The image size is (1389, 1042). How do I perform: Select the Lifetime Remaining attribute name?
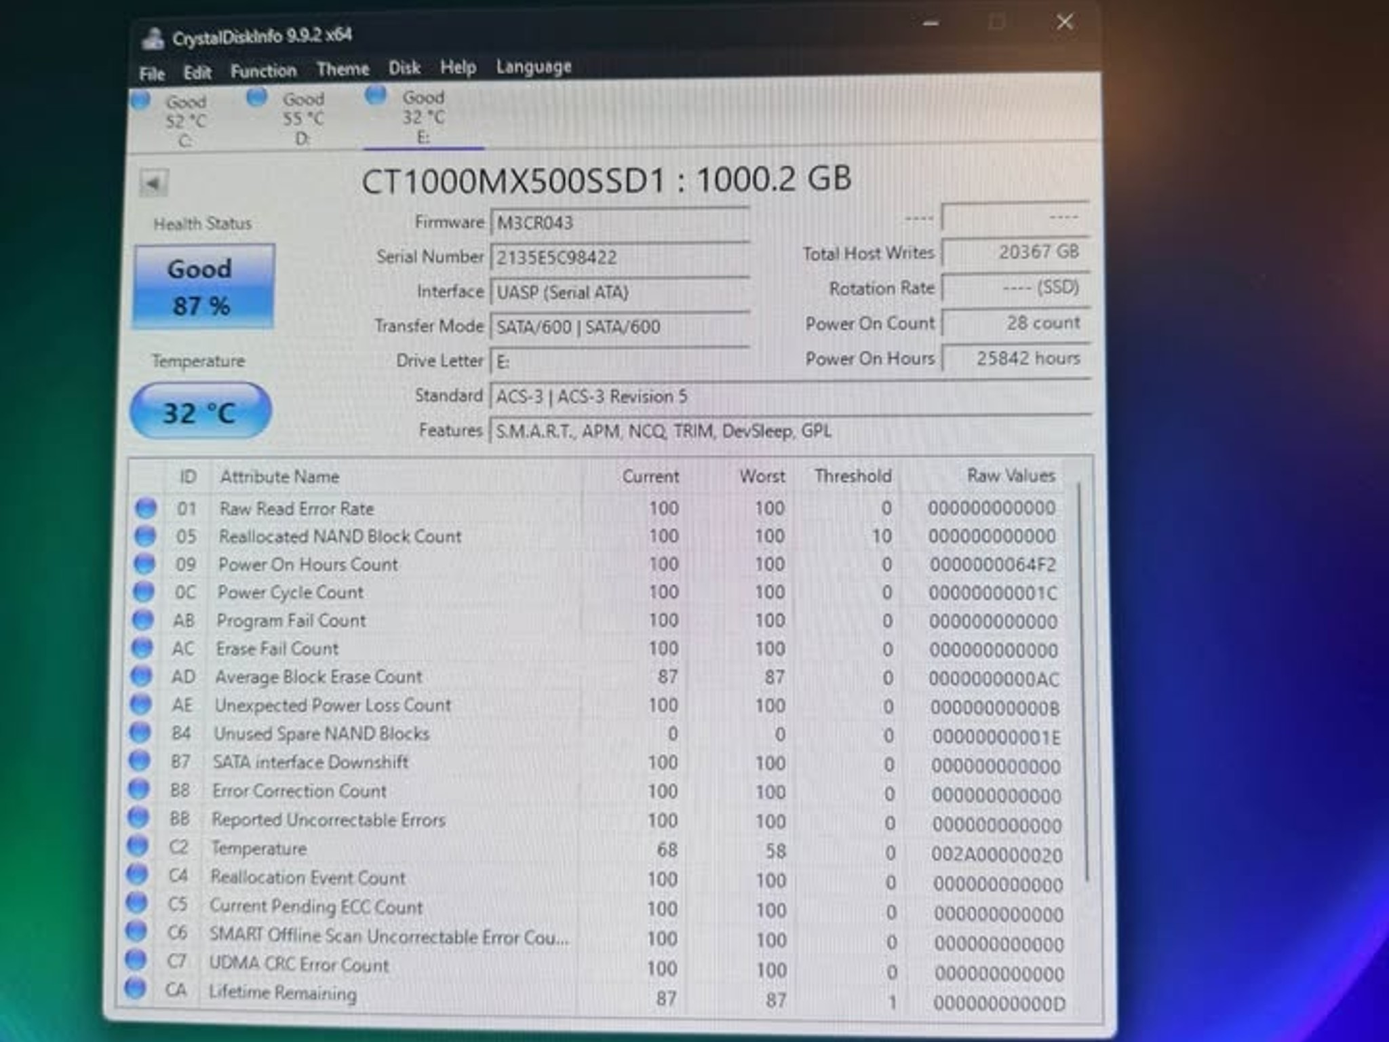(283, 993)
